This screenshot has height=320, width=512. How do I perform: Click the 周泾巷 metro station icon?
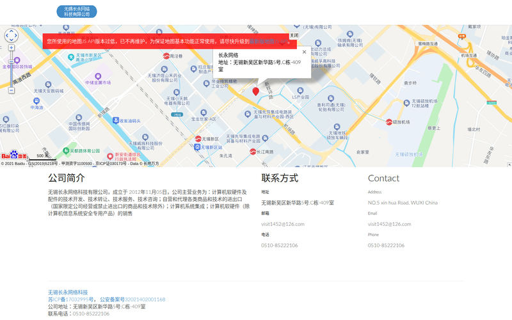point(166,56)
